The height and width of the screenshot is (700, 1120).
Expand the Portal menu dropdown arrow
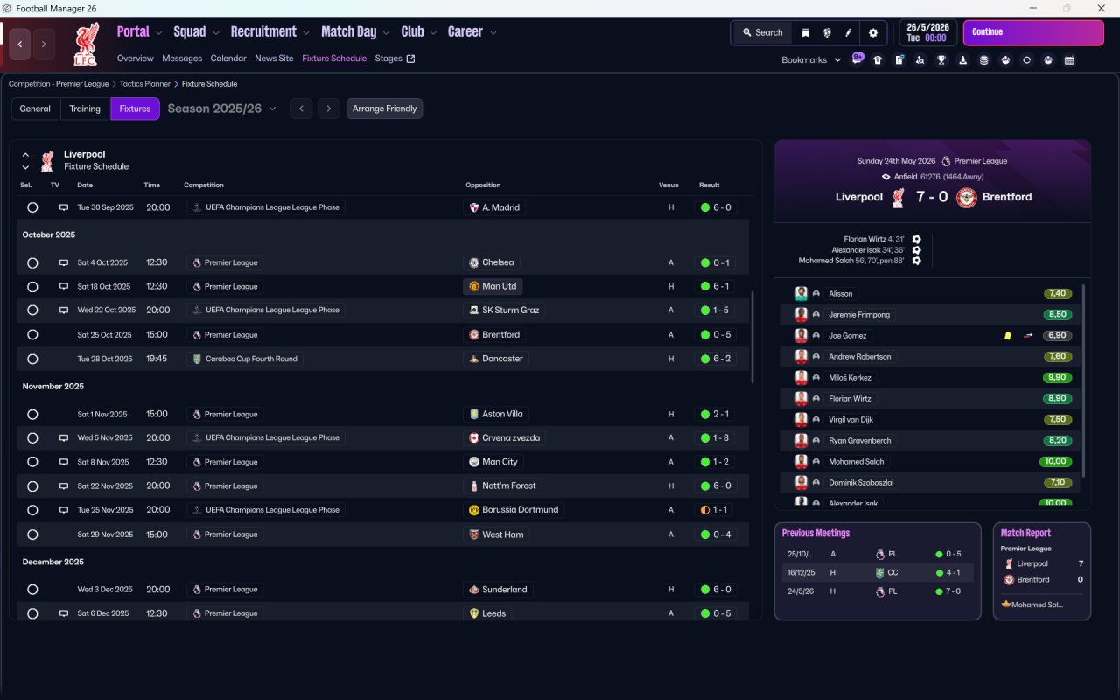159,33
